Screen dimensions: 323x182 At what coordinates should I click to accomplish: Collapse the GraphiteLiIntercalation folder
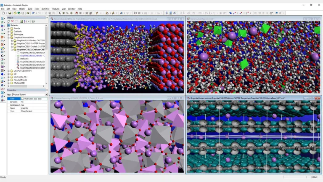8,37
